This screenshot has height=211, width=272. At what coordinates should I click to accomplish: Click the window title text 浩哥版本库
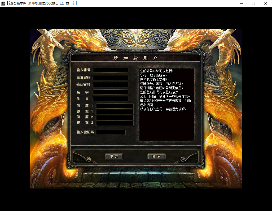coord(18,3)
